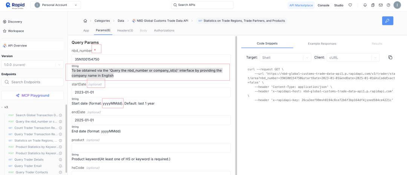Image resolution: width=407 pixels, height=175 pixels.
Task: Click the Categories breadcrumb
Action: pos(102,21)
